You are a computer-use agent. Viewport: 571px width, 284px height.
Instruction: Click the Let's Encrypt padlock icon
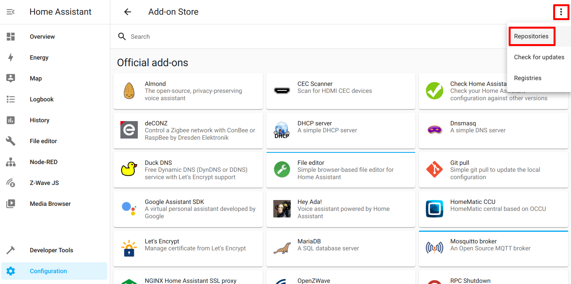129,248
